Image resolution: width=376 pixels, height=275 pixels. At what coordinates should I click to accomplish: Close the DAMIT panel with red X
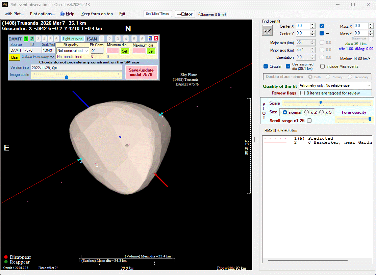156,39
